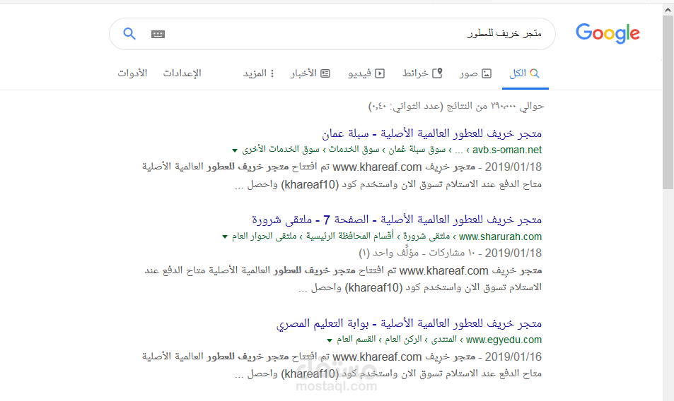The width and height of the screenshot is (674, 401).
Task: Click the scrollbar up arrow
Action: pyautogui.click(x=668, y=8)
